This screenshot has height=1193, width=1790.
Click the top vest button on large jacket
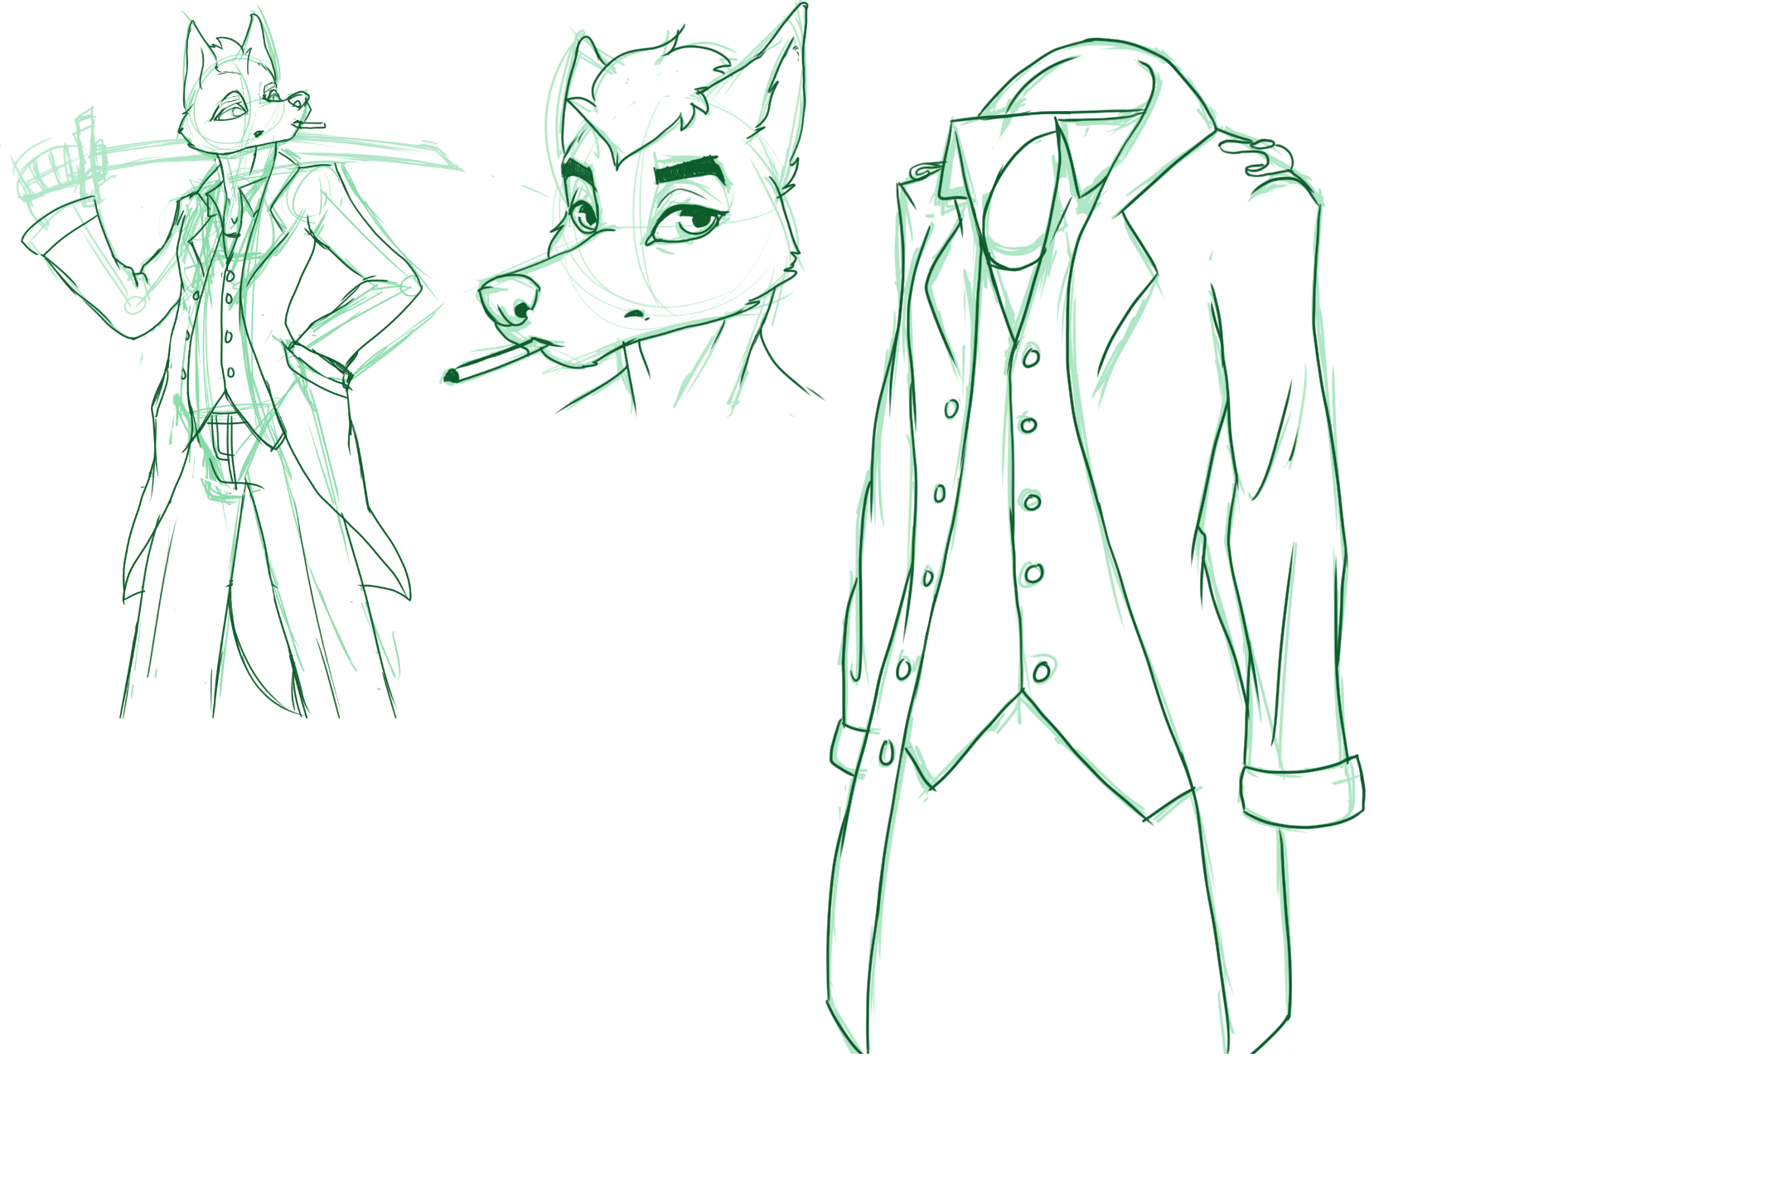click(1031, 358)
